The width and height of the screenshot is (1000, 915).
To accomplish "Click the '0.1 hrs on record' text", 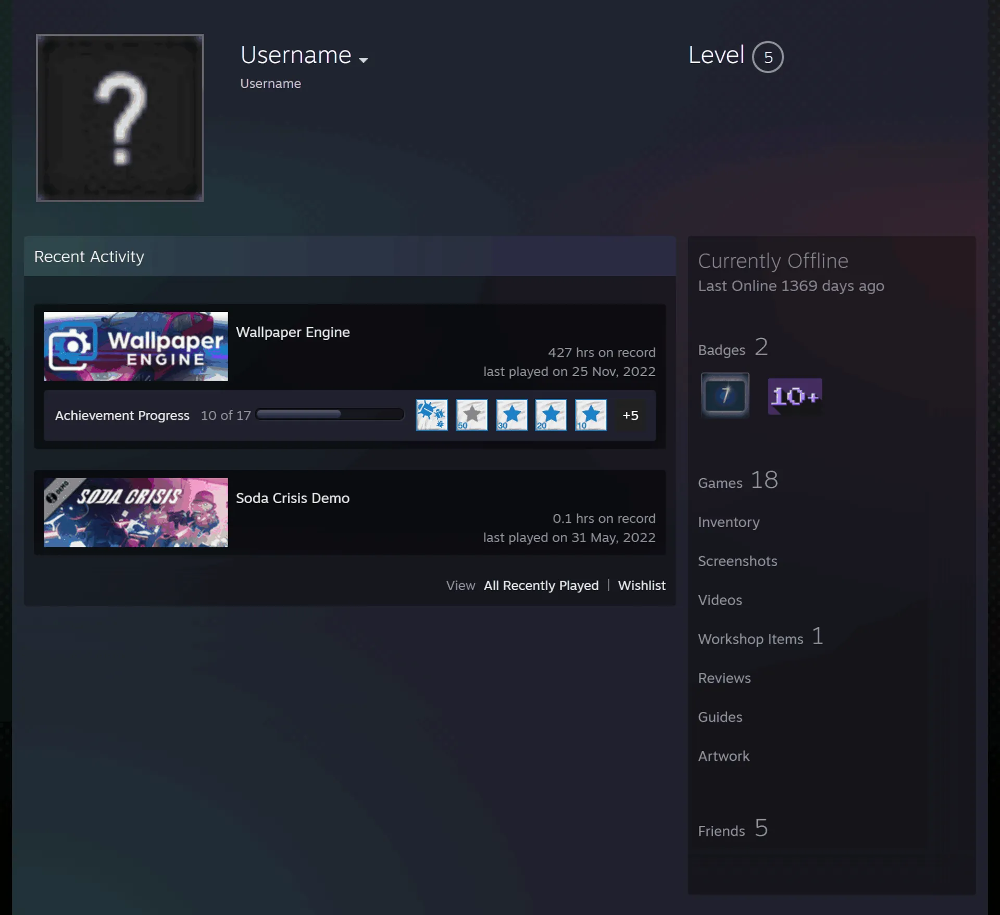I will point(604,519).
